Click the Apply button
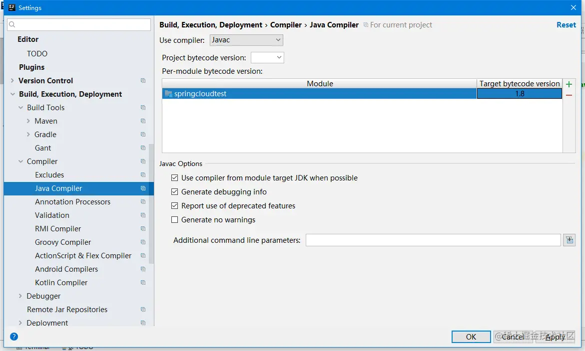The image size is (585, 351). click(x=555, y=337)
